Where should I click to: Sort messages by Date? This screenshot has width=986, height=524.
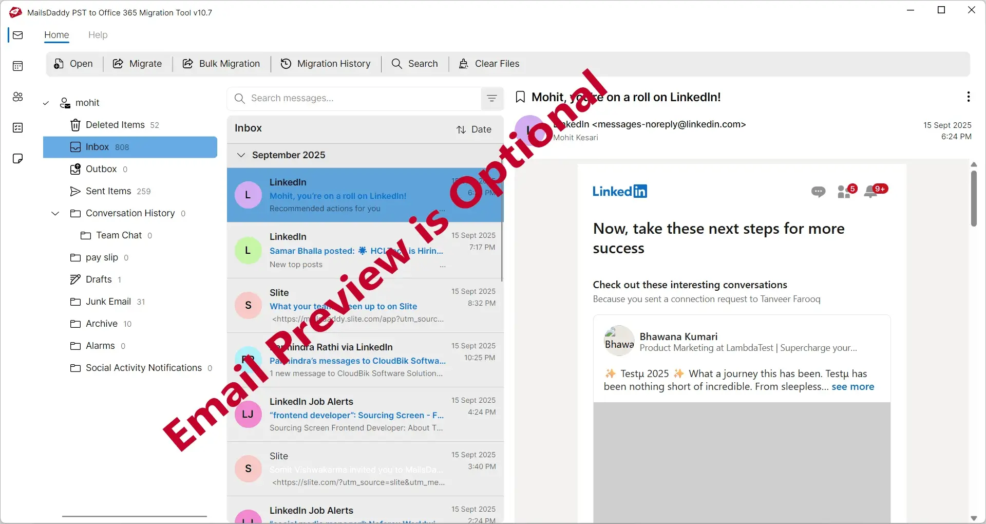474,129
